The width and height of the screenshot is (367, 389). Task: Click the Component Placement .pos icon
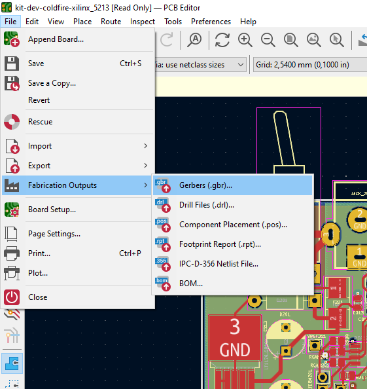162,225
